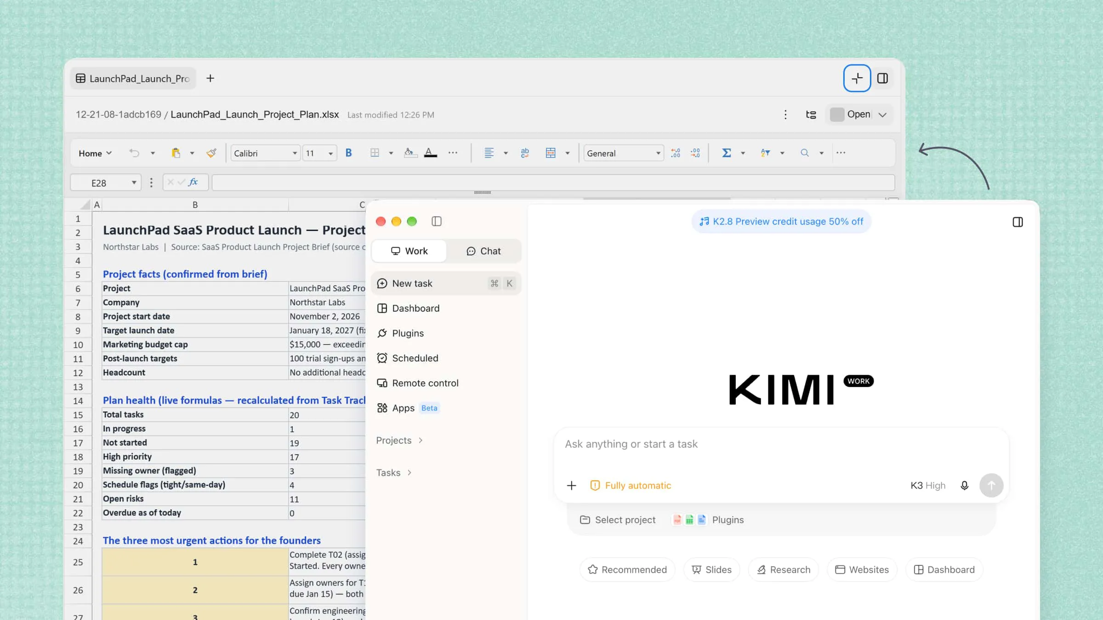The image size is (1103, 620).
Task: Click the find magnifier icon
Action: click(x=804, y=153)
